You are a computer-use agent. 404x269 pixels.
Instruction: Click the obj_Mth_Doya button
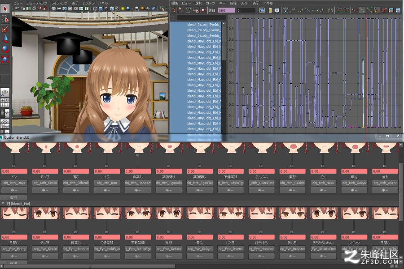[x=14, y=183]
